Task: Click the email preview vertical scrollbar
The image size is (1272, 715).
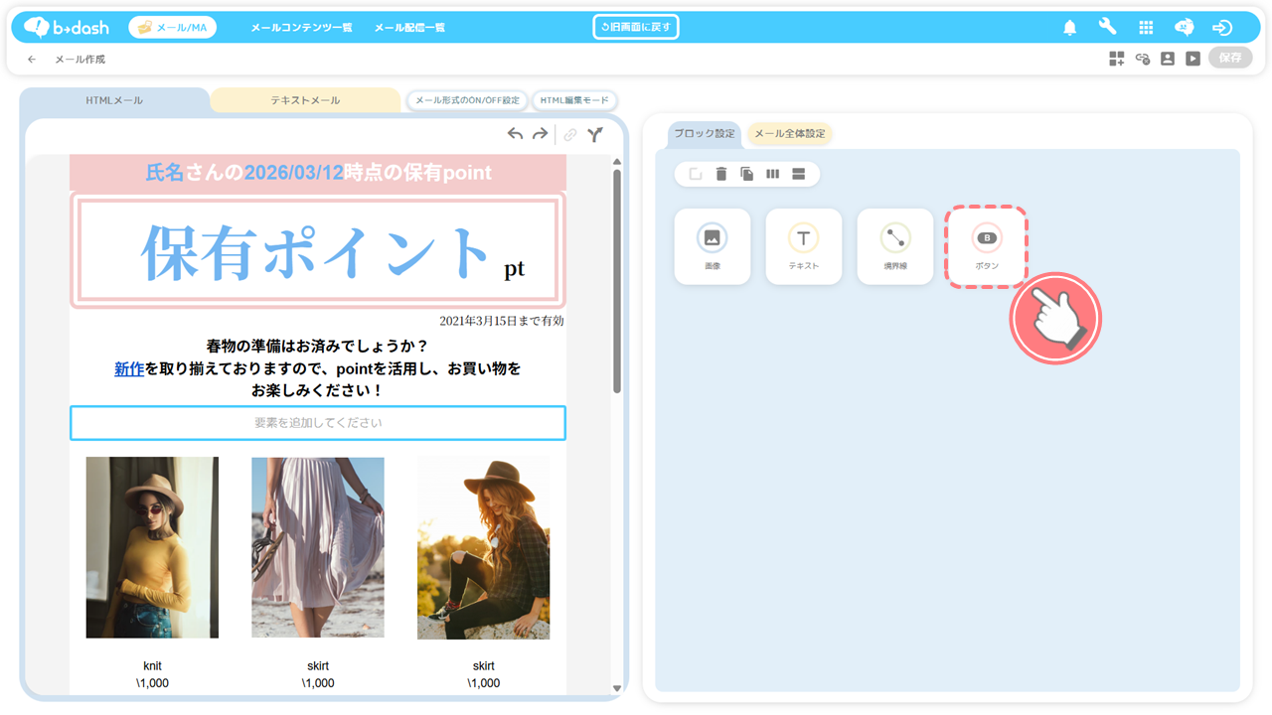Action: coord(617,278)
